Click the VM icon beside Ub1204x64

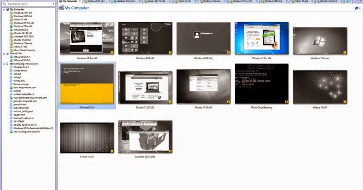11,121
